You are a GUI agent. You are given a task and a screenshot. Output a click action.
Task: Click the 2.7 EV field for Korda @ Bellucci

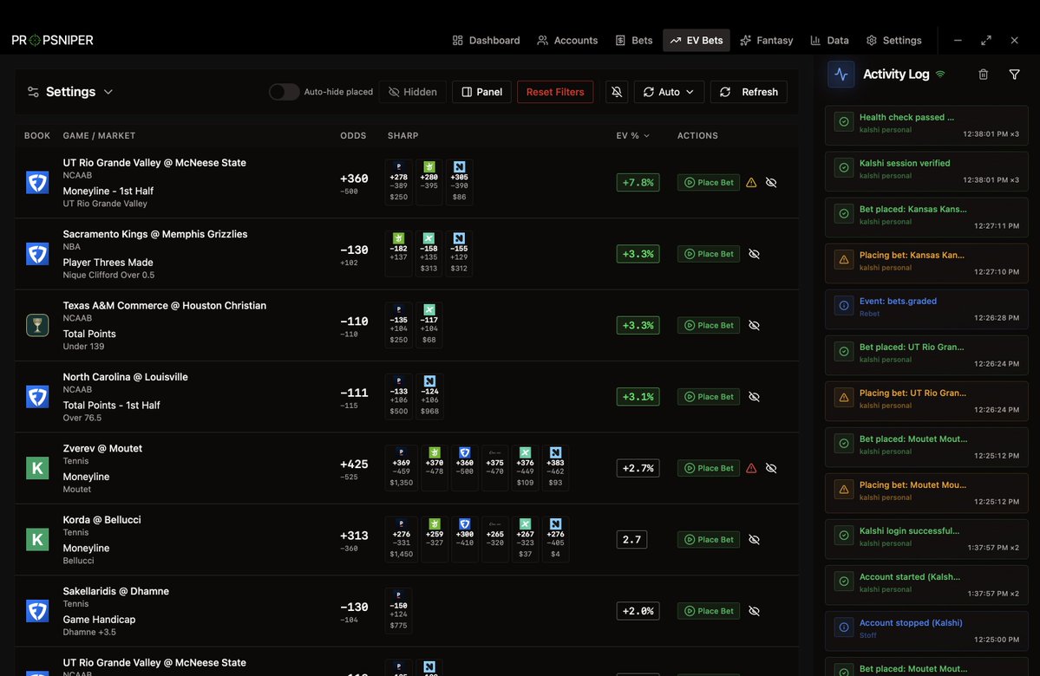(631, 540)
